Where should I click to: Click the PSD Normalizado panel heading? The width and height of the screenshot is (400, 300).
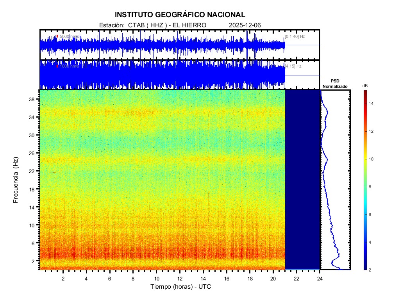(335, 84)
